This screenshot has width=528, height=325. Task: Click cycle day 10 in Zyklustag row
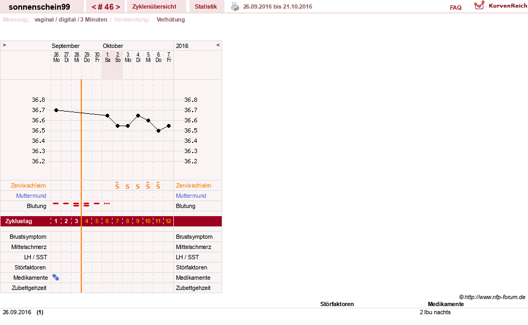click(x=148, y=221)
